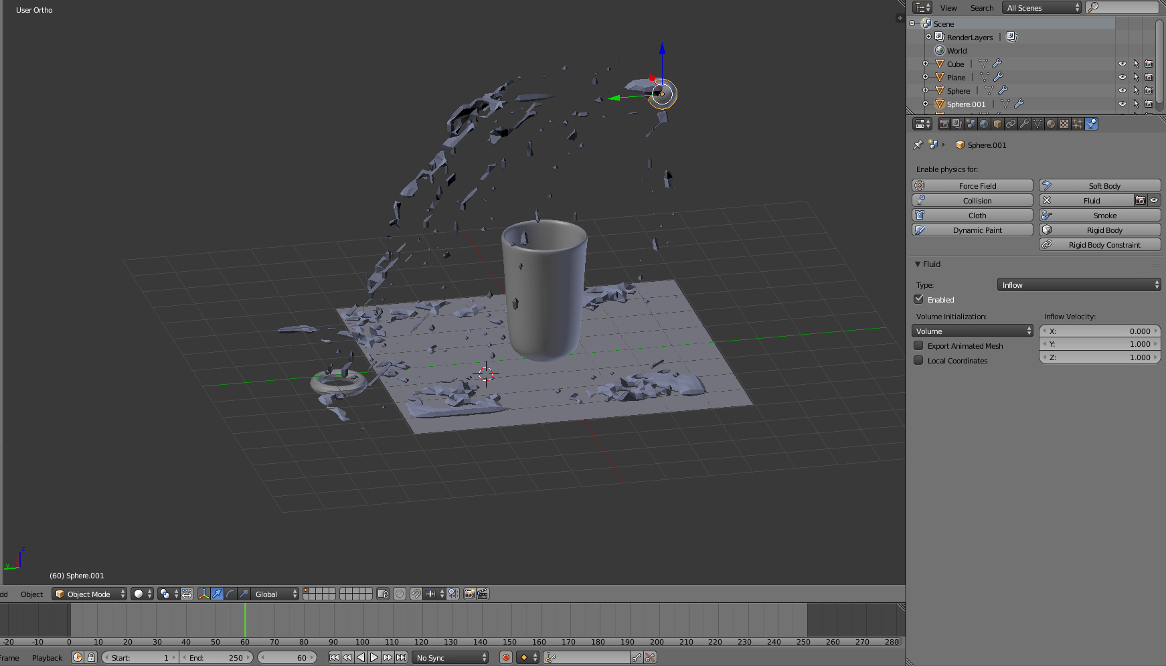Click the RenderLayers data icon after the separator
Screen dimensions: 1166x666
pyautogui.click(x=1011, y=37)
